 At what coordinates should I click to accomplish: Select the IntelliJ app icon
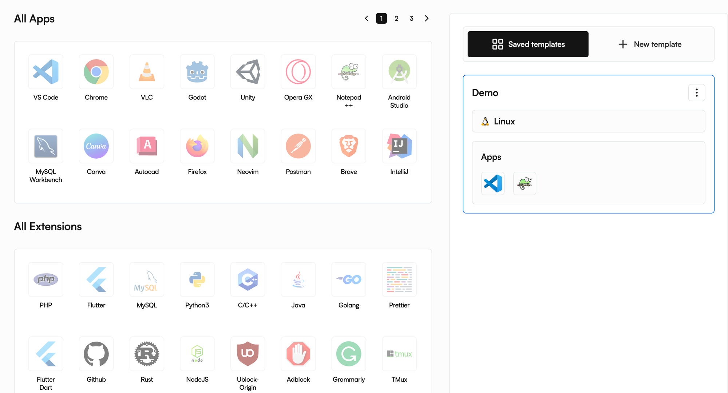pos(399,146)
